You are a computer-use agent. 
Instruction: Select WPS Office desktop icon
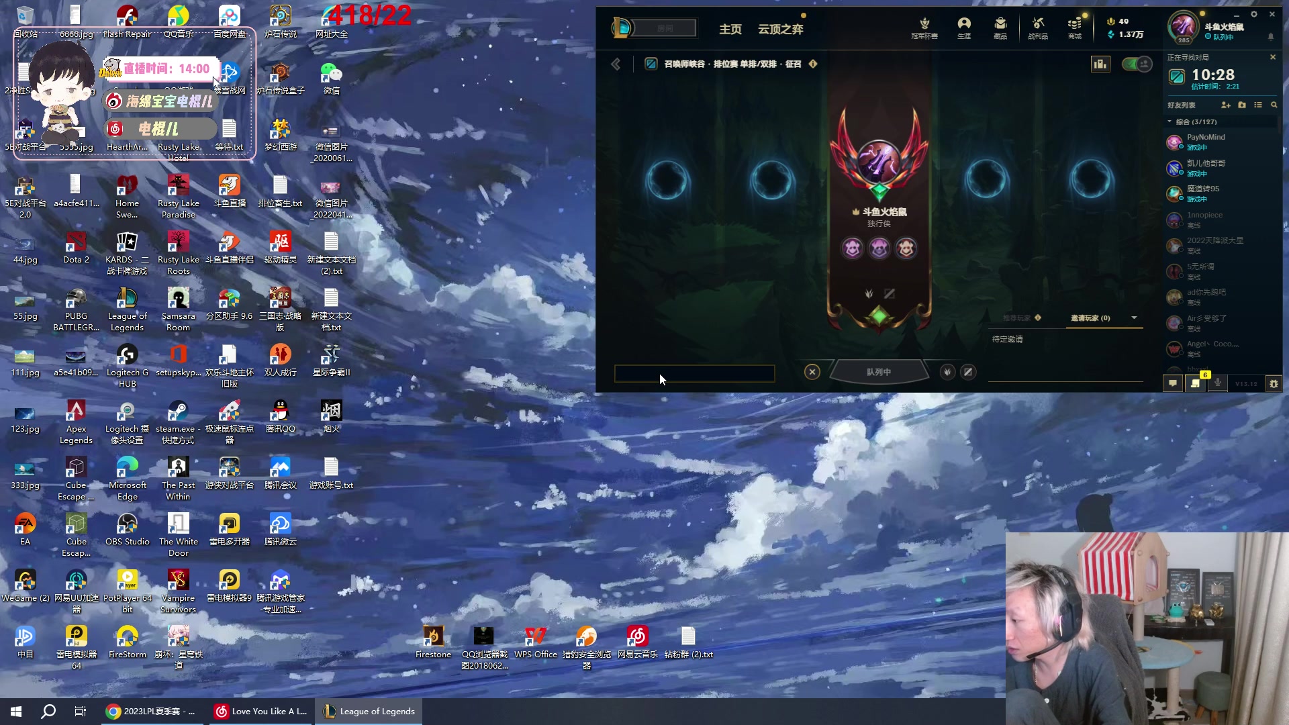pyautogui.click(x=536, y=642)
